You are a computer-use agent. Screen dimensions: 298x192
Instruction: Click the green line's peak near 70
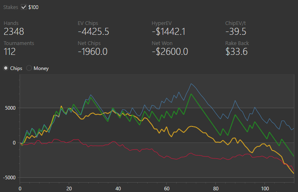(191, 94)
